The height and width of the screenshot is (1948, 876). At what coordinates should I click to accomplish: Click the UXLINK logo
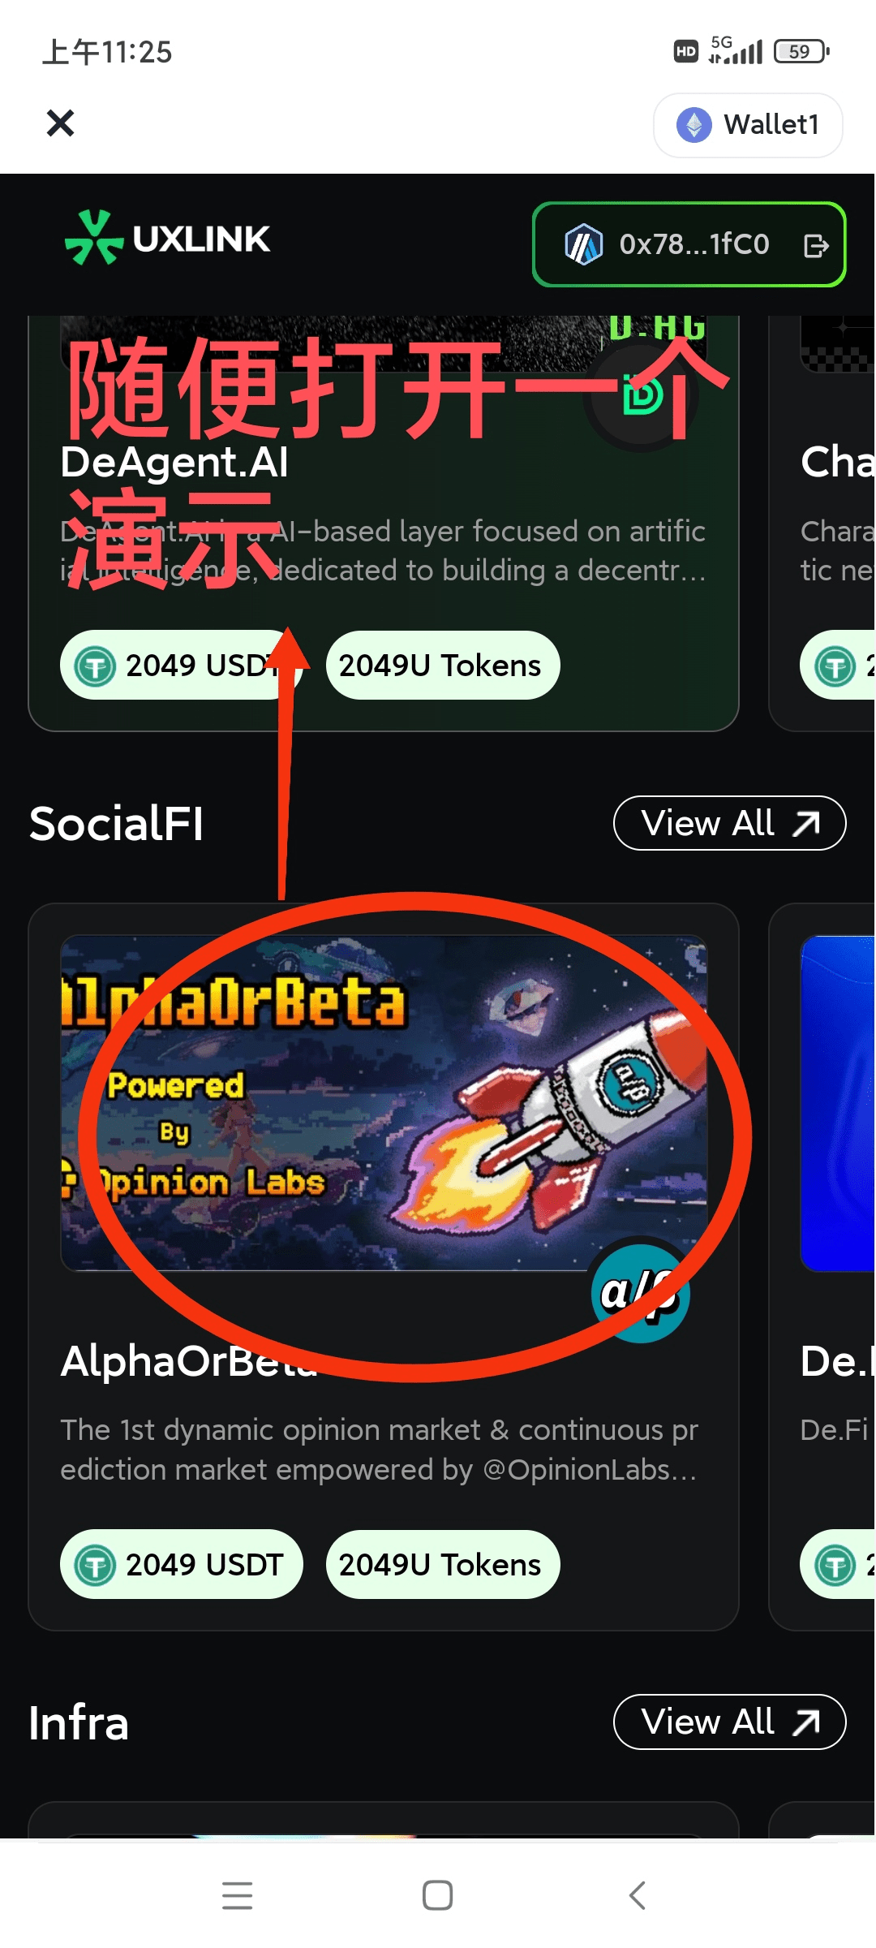(168, 238)
